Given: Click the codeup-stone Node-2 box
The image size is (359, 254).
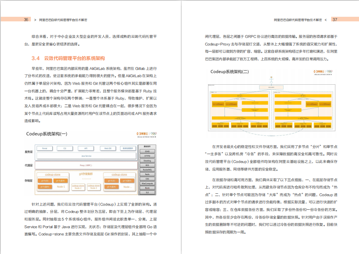Looking at the screenshot, I should pyautogui.click(x=78, y=187).
